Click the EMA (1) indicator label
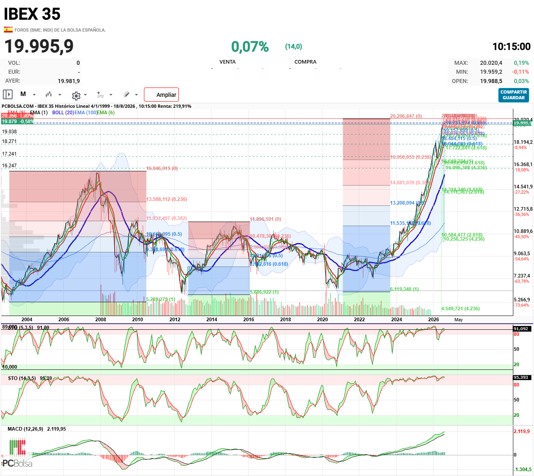Viewport: 534px width, 476px height. 39,113
